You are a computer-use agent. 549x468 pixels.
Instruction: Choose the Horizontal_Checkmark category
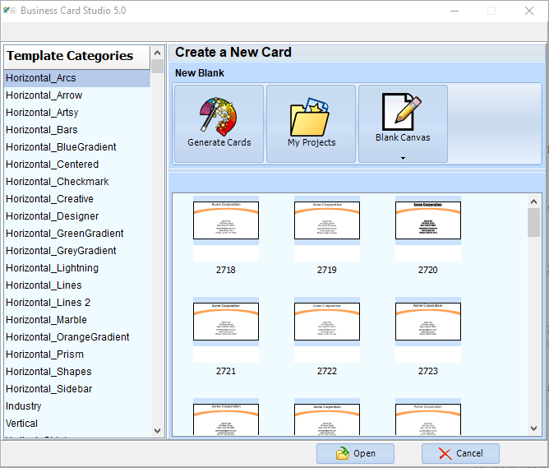click(x=77, y=182)
